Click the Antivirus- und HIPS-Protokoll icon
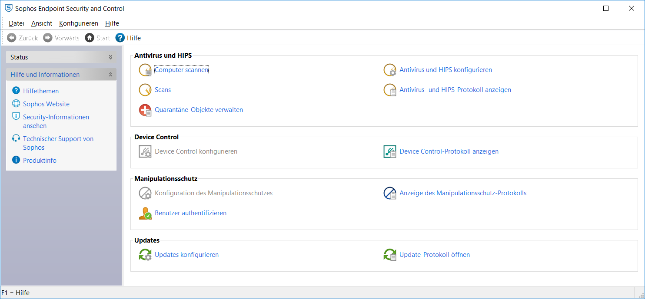The height and width of the screenshot is (299, 645). pos(390,90)
